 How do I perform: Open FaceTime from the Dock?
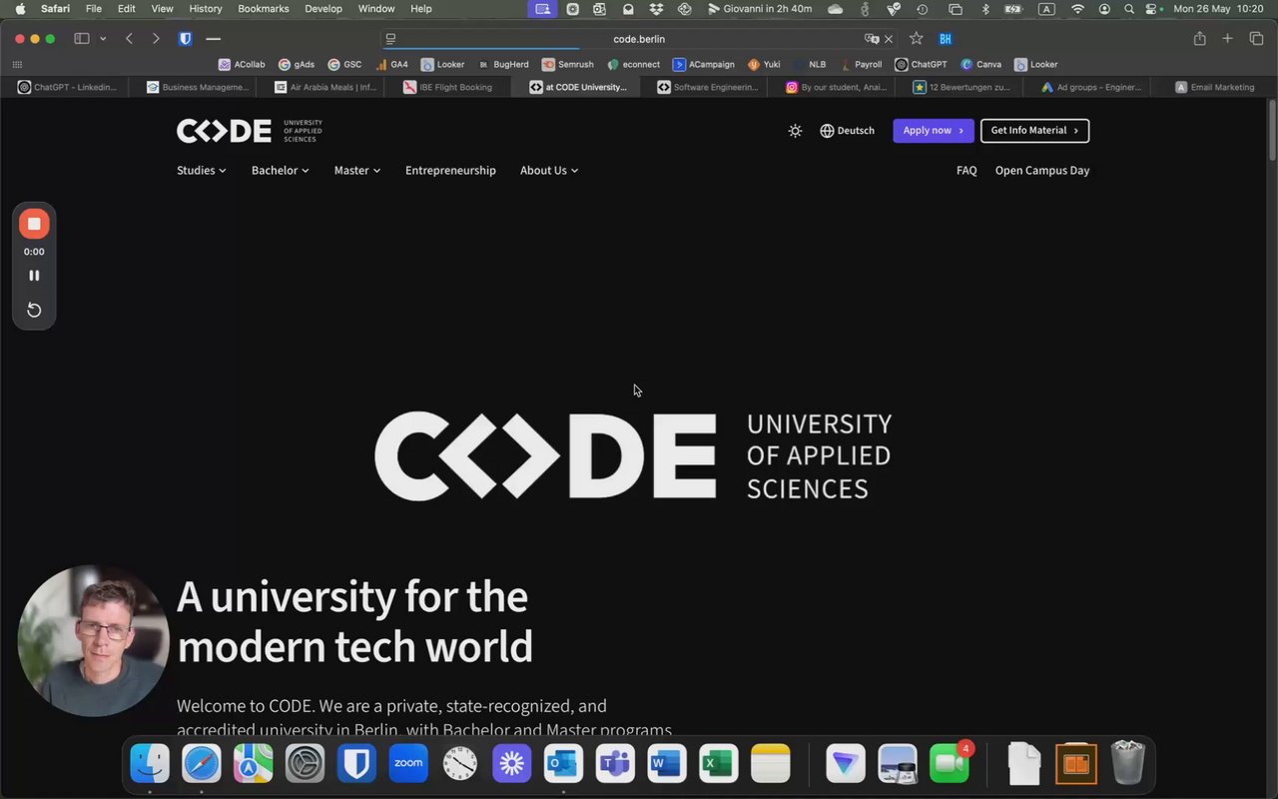[x=950, y=765]
